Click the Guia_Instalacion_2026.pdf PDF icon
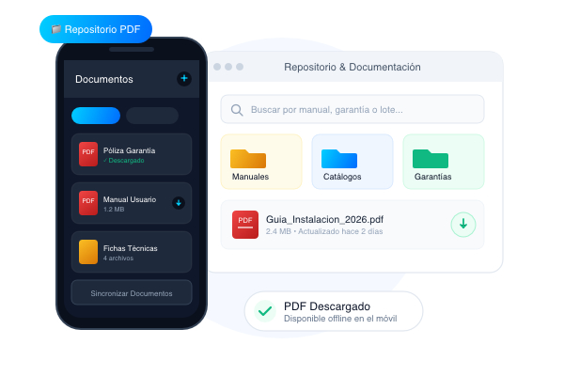Viewport: 564px width, 376px height. 245,225
